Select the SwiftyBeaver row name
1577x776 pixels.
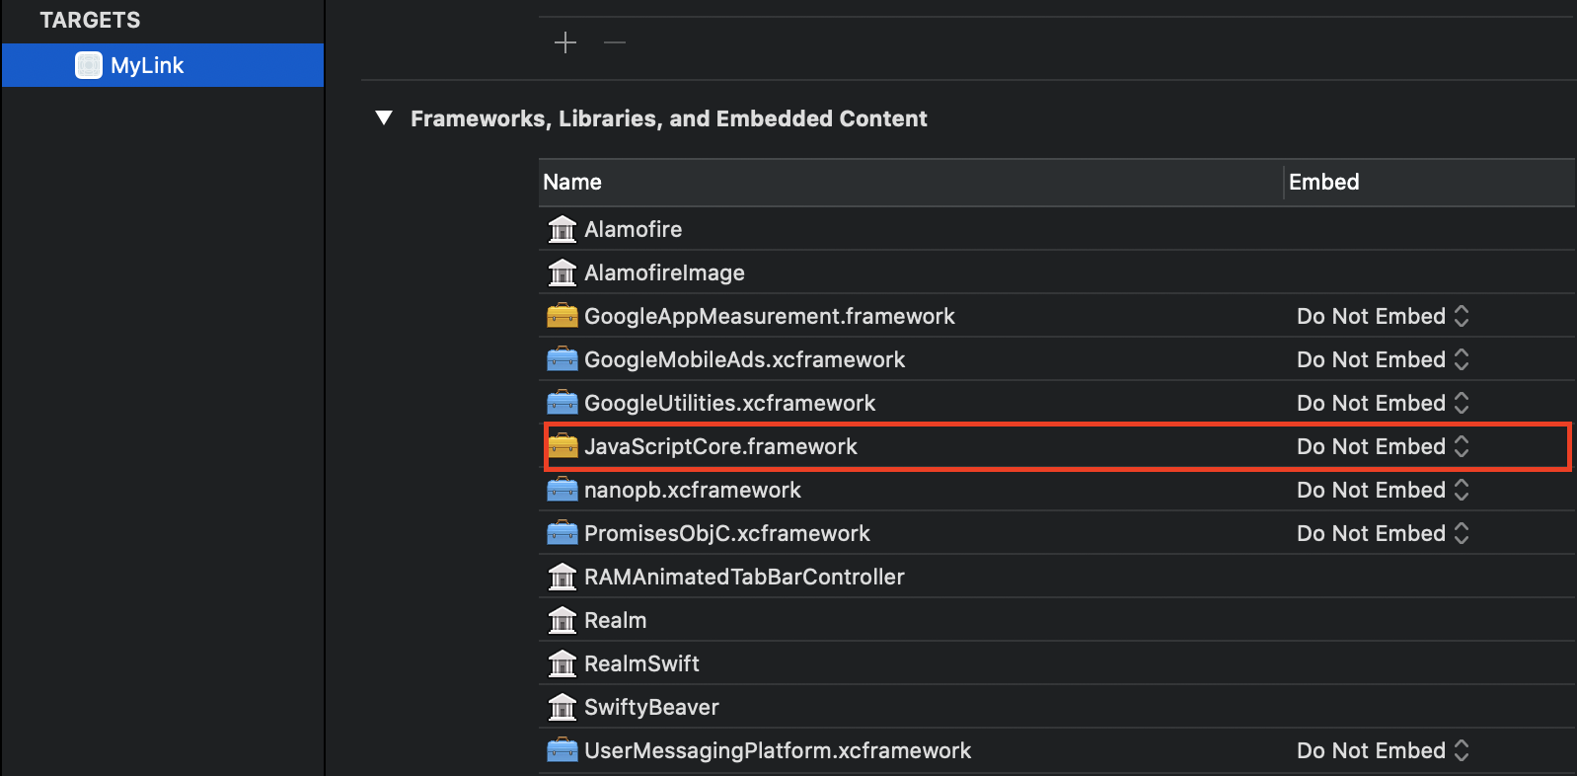(x=651, y=707)
